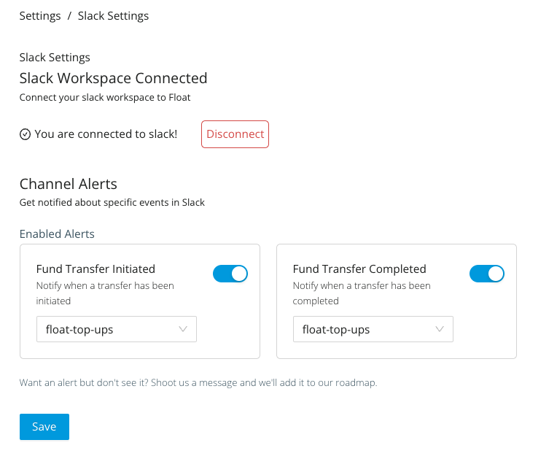The width and height of the screenshot is (557, 467).
Task: Open the Fund Transfer Initiated channel dropdown
Action: 117,330
